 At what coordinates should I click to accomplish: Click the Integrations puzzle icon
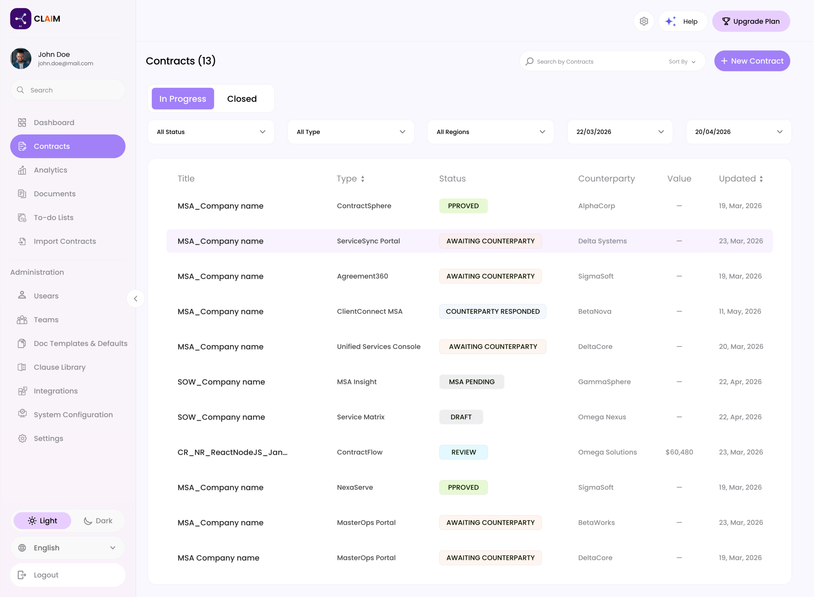pyautogui.click(x=22, y=391)
